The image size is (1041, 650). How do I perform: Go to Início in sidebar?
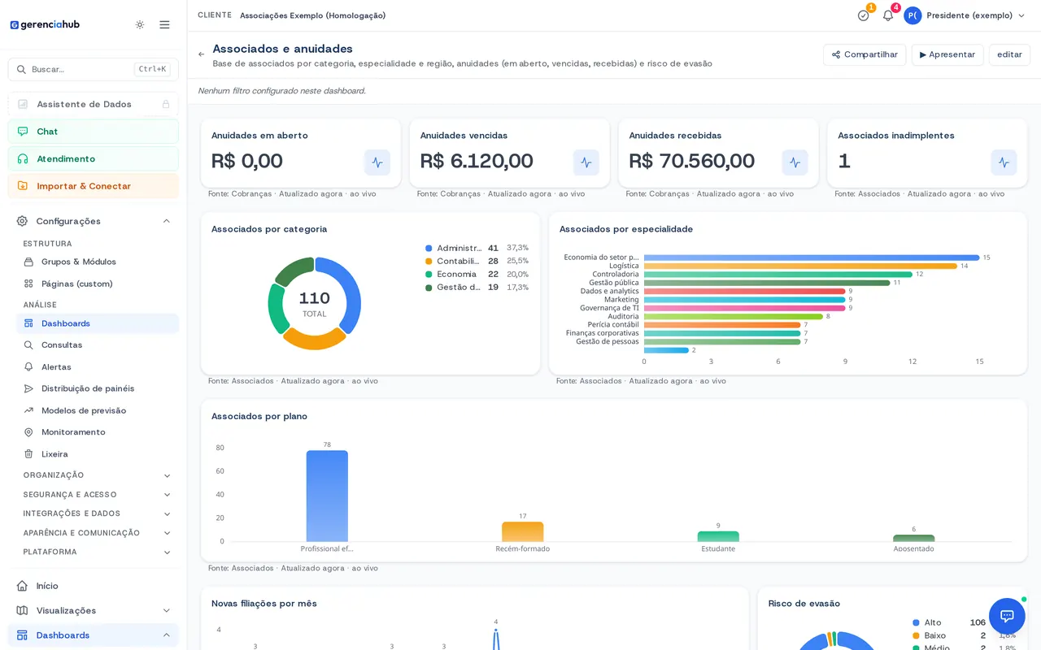[94, 586]
